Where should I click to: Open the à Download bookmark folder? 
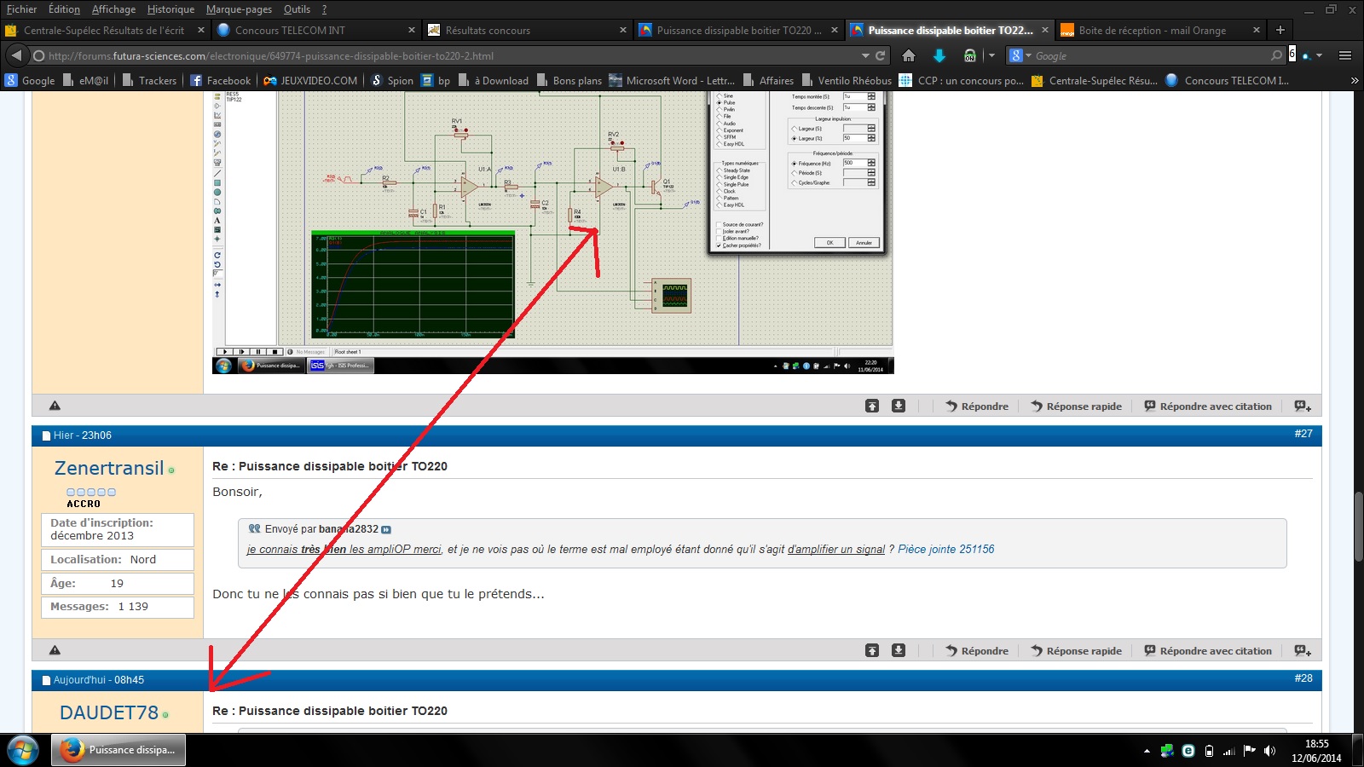[494, 80]
